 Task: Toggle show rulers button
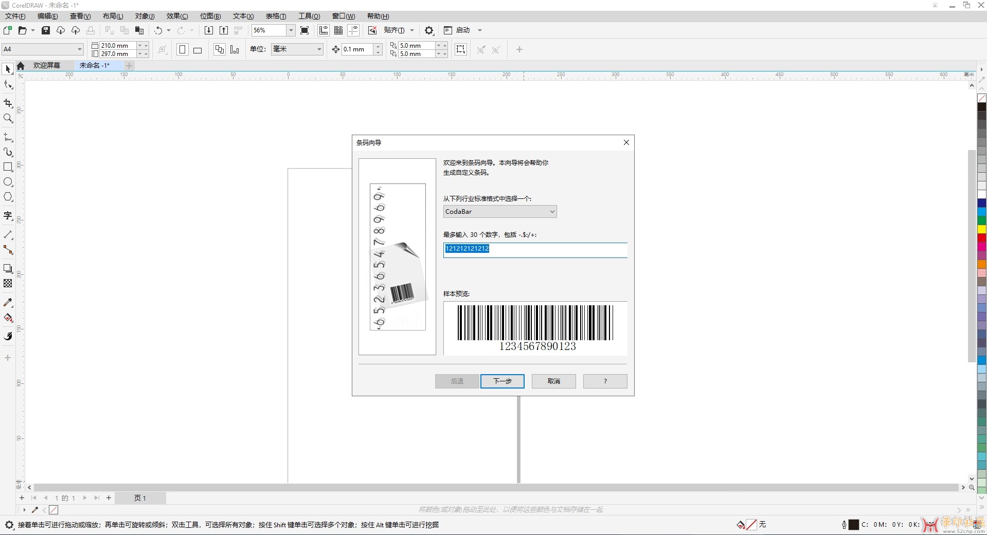point(324,30)
